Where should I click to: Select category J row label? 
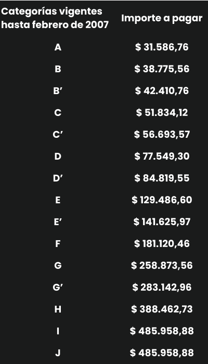coord(58,353)
